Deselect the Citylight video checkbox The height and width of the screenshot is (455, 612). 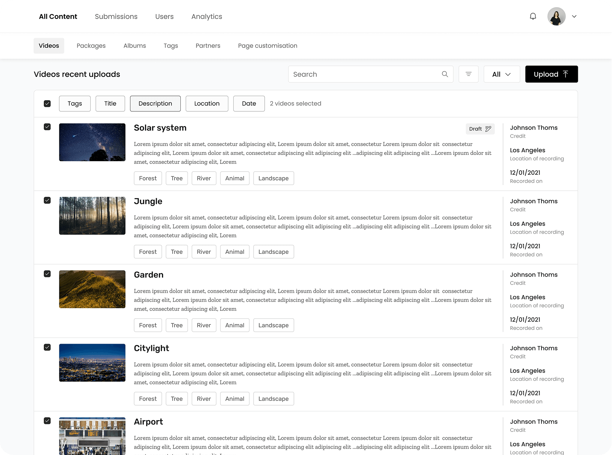pyautogui.click(x=47, y=347)
